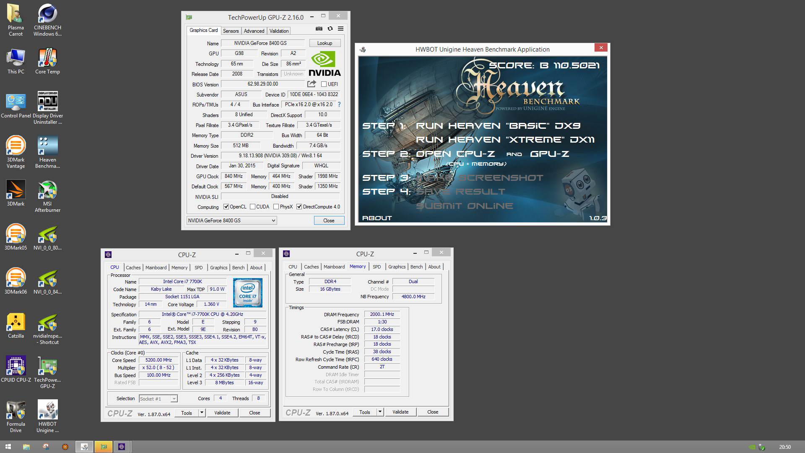Click BIOS version share/export icon in GPU-Z
805x453 pixels.
coord(312,84)
